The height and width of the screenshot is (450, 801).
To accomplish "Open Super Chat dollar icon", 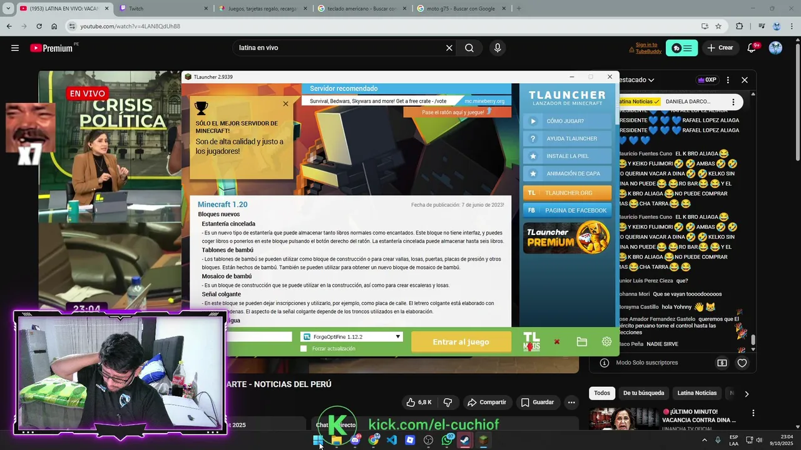I will (722, 362).
